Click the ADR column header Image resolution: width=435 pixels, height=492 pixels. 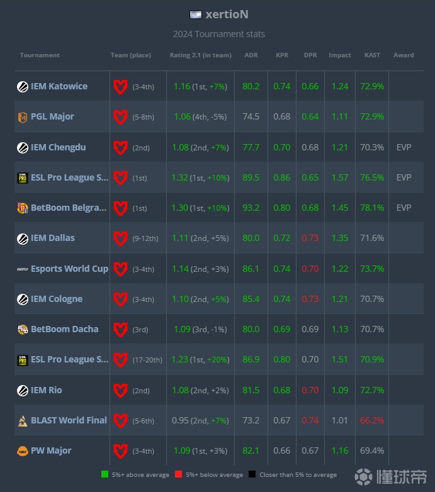pyautogui.click(x=251, y=55)
